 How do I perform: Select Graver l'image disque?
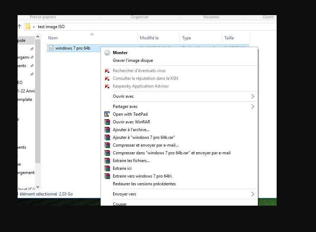(133, 60)
